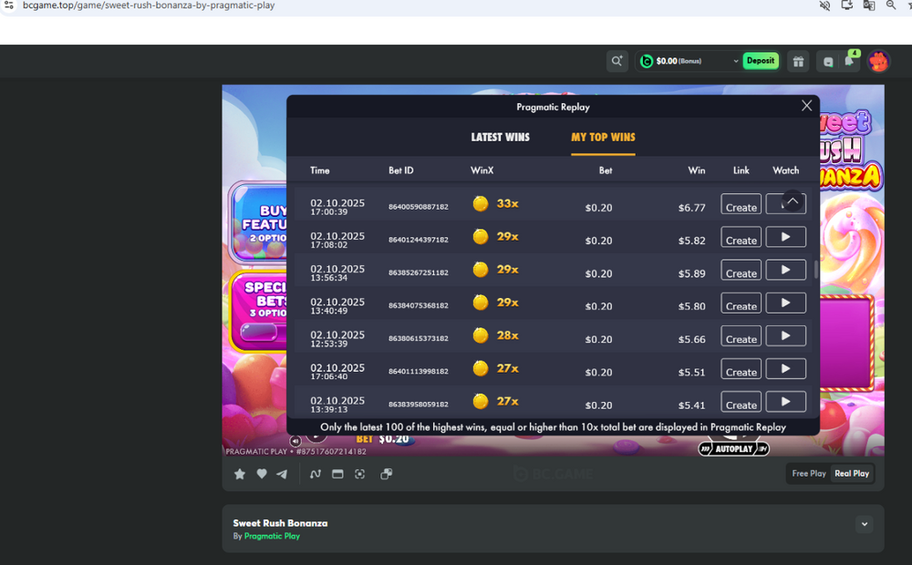Open the search panel in the header

tap(617, 60)
